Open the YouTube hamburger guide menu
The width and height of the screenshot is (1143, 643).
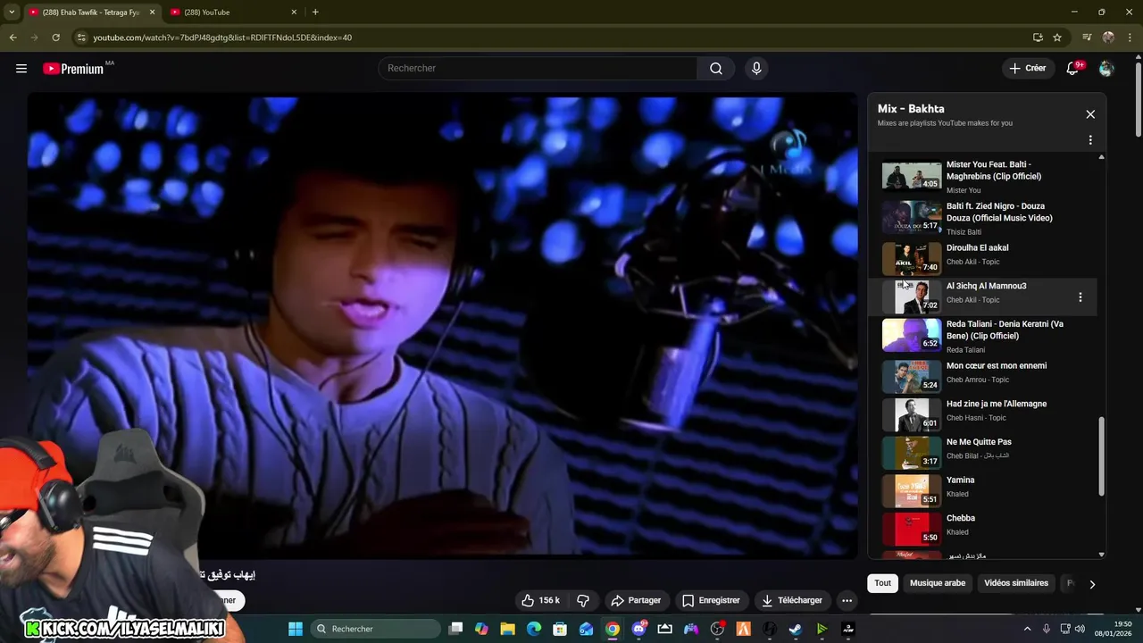coord(21,69)
